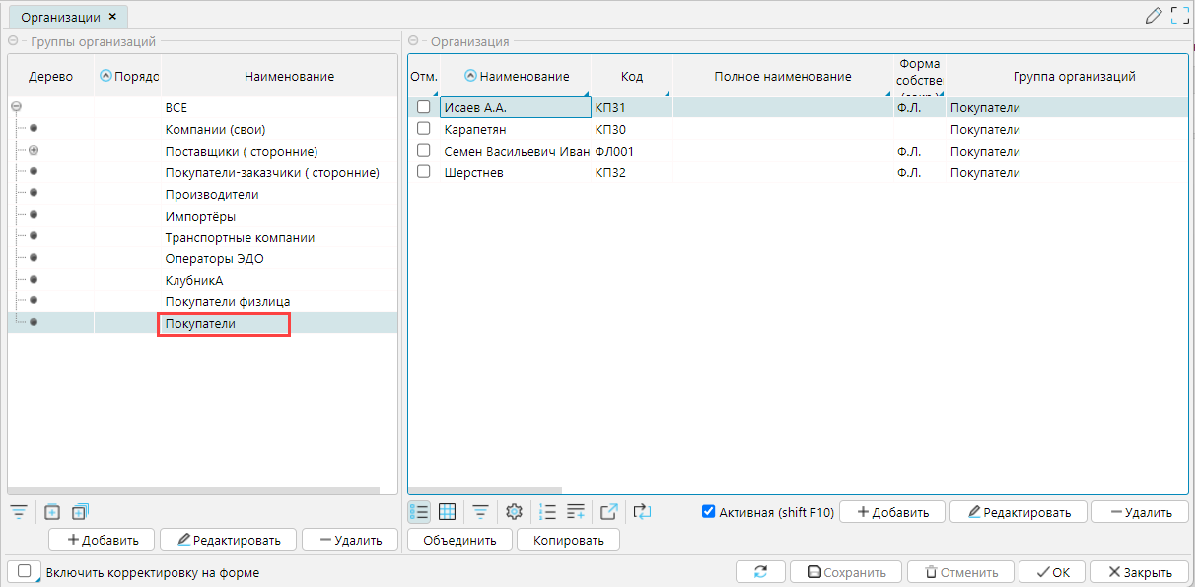Open table settings gear icon
The width and height of the screenshot is (1195, 587).
(513, 511)
